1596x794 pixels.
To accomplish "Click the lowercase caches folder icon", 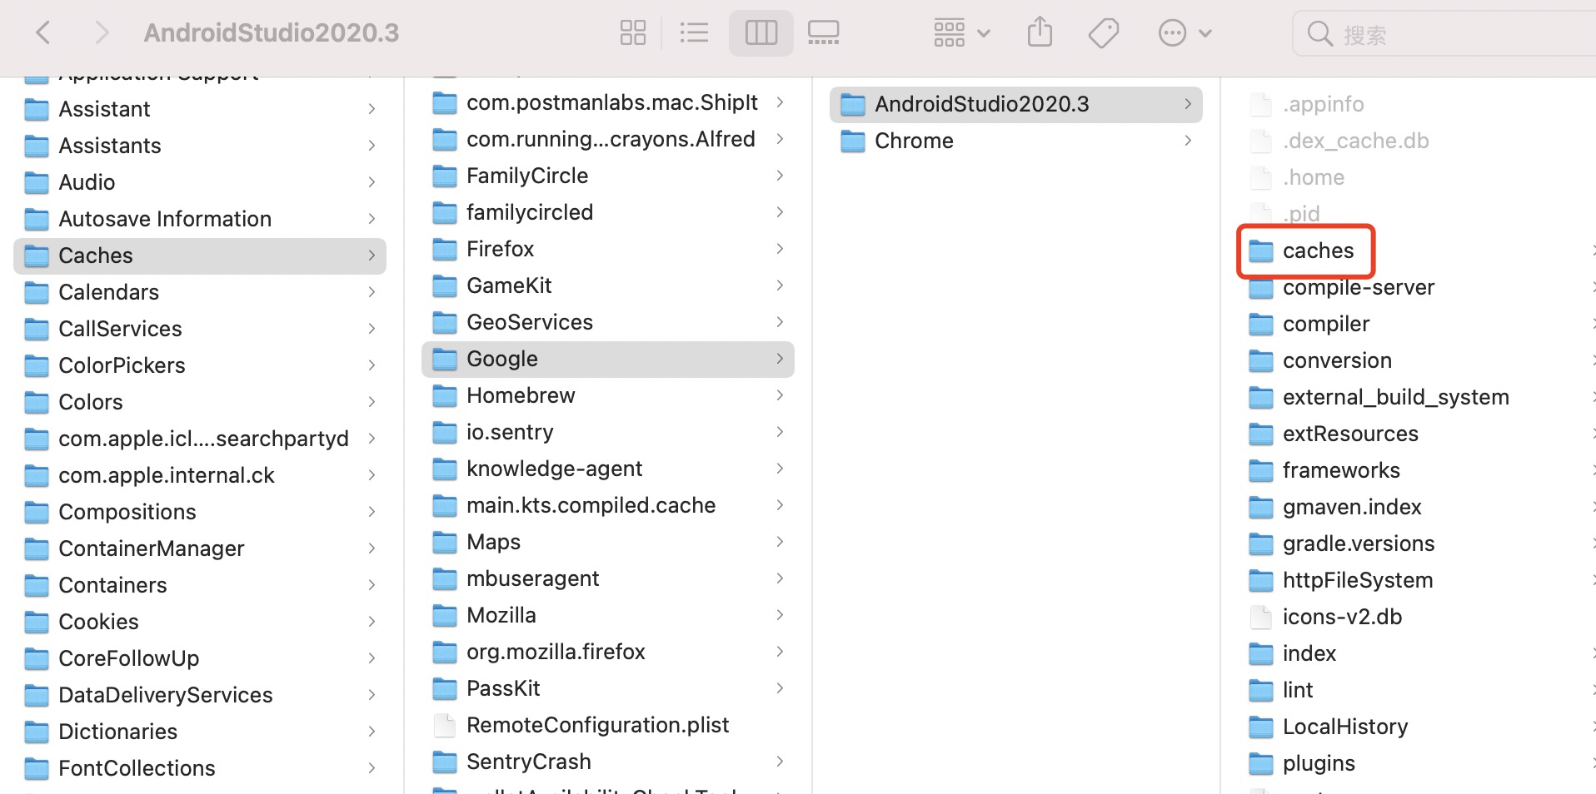I will (x=1261, y=251).
